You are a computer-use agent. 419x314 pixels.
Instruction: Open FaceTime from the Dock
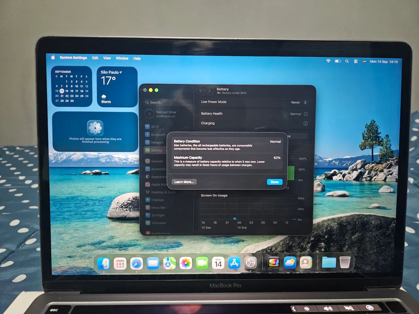[x=202, y=263]
